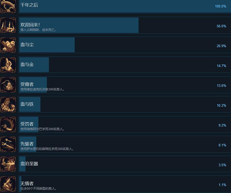Open the 血与金 achievement icon
This screenshot has height=193, width=231.
[x=8, y=64]
